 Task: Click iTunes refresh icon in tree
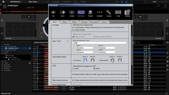(x=30, y=63)
